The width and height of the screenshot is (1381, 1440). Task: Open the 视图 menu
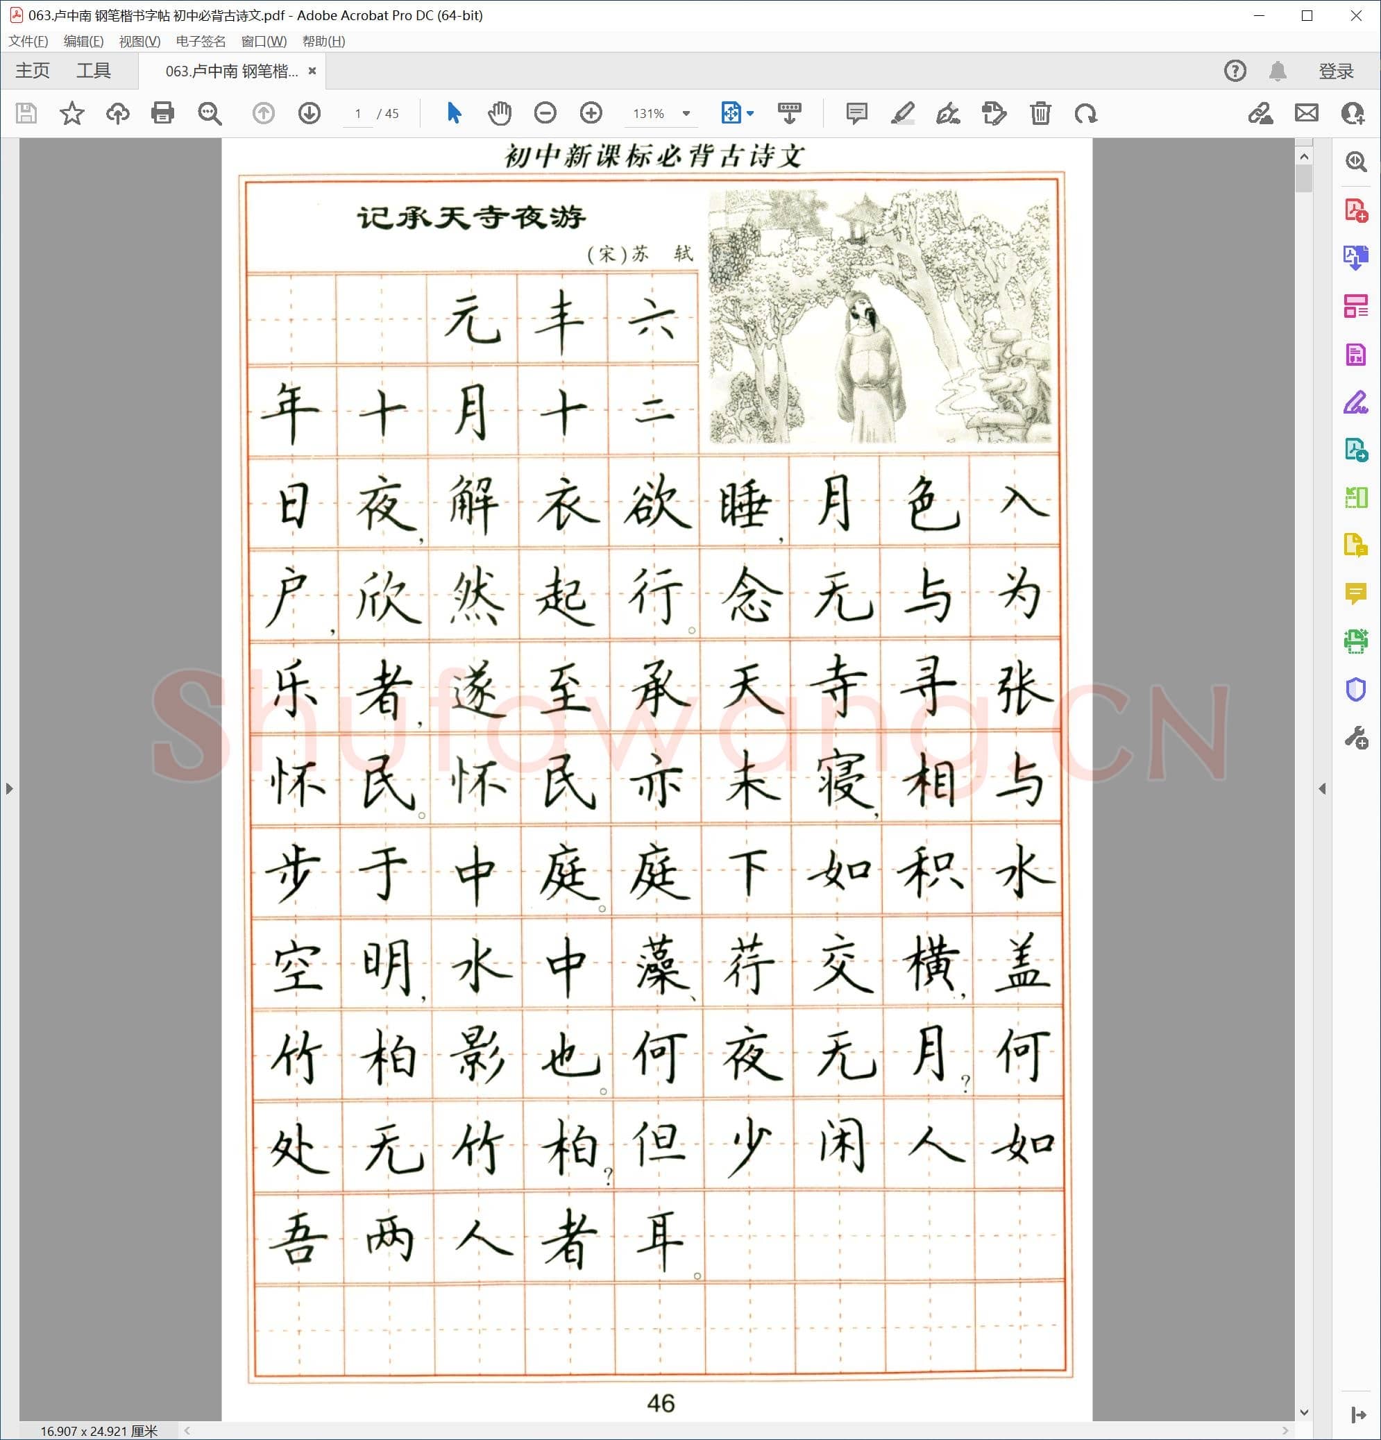pos(139,42)
